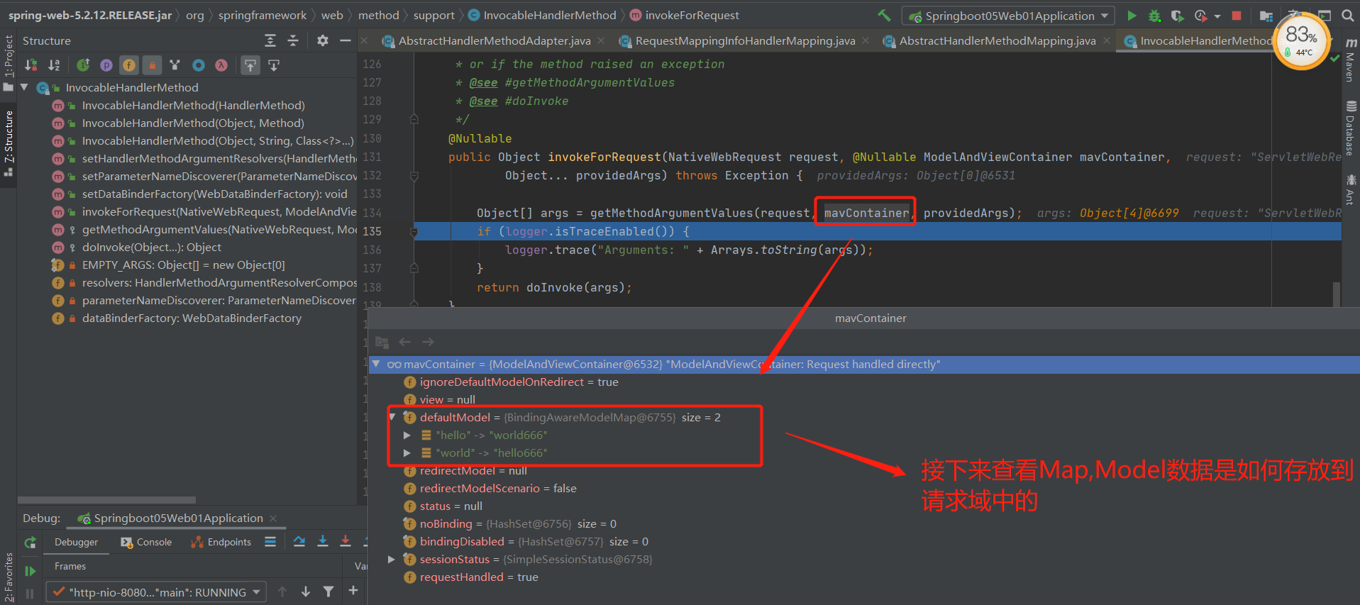Open Maven tool window side tab
Image resolution: width=1360 pixels, height=605 pixels.
(x=1351, y=60)
